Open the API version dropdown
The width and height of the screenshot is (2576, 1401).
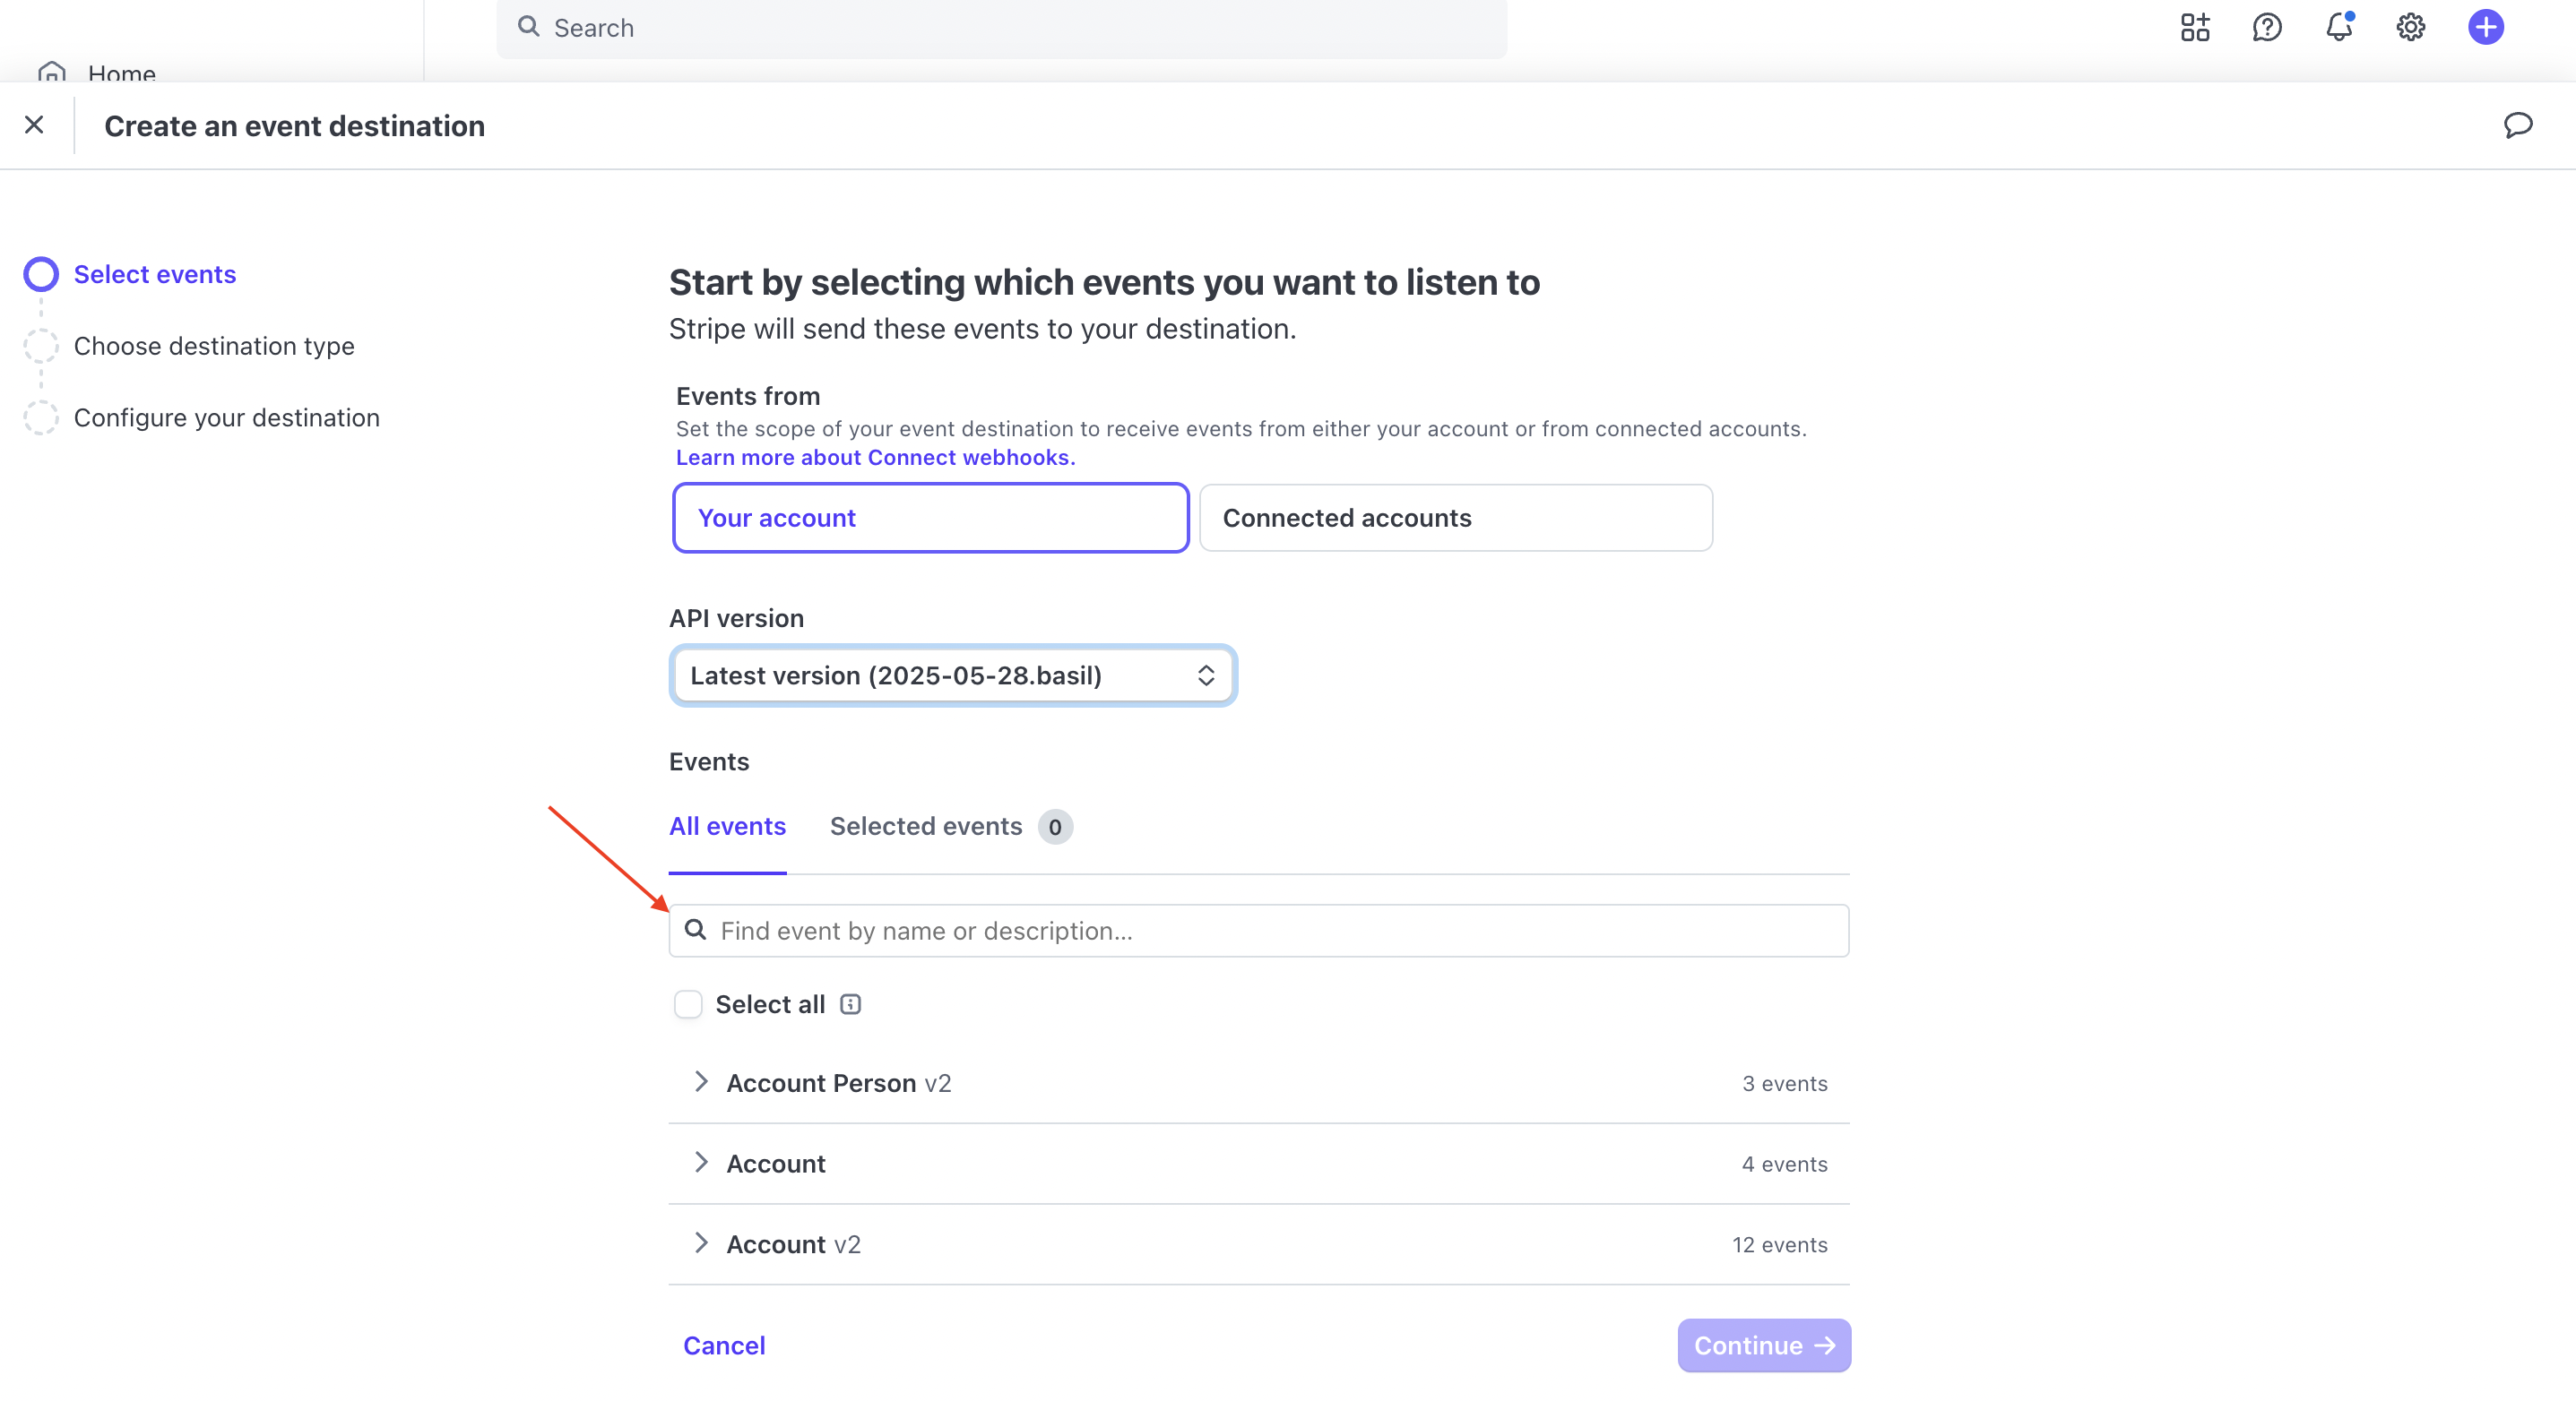pyautogui.click(x=952, y=675)
